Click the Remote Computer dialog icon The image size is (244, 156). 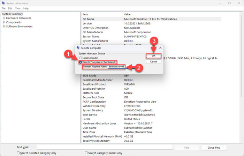click(x=78, y=48)
